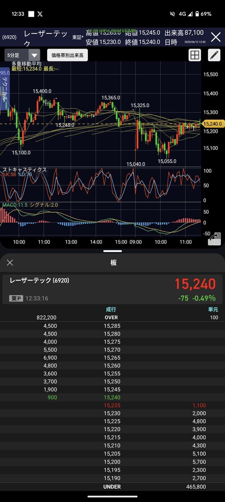
Task: Tap the ストキャスティクス indicator label
Action: [25, 169]
